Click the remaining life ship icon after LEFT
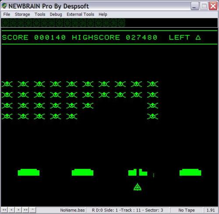Screen dimensions: 219x214 pos(198,38)
